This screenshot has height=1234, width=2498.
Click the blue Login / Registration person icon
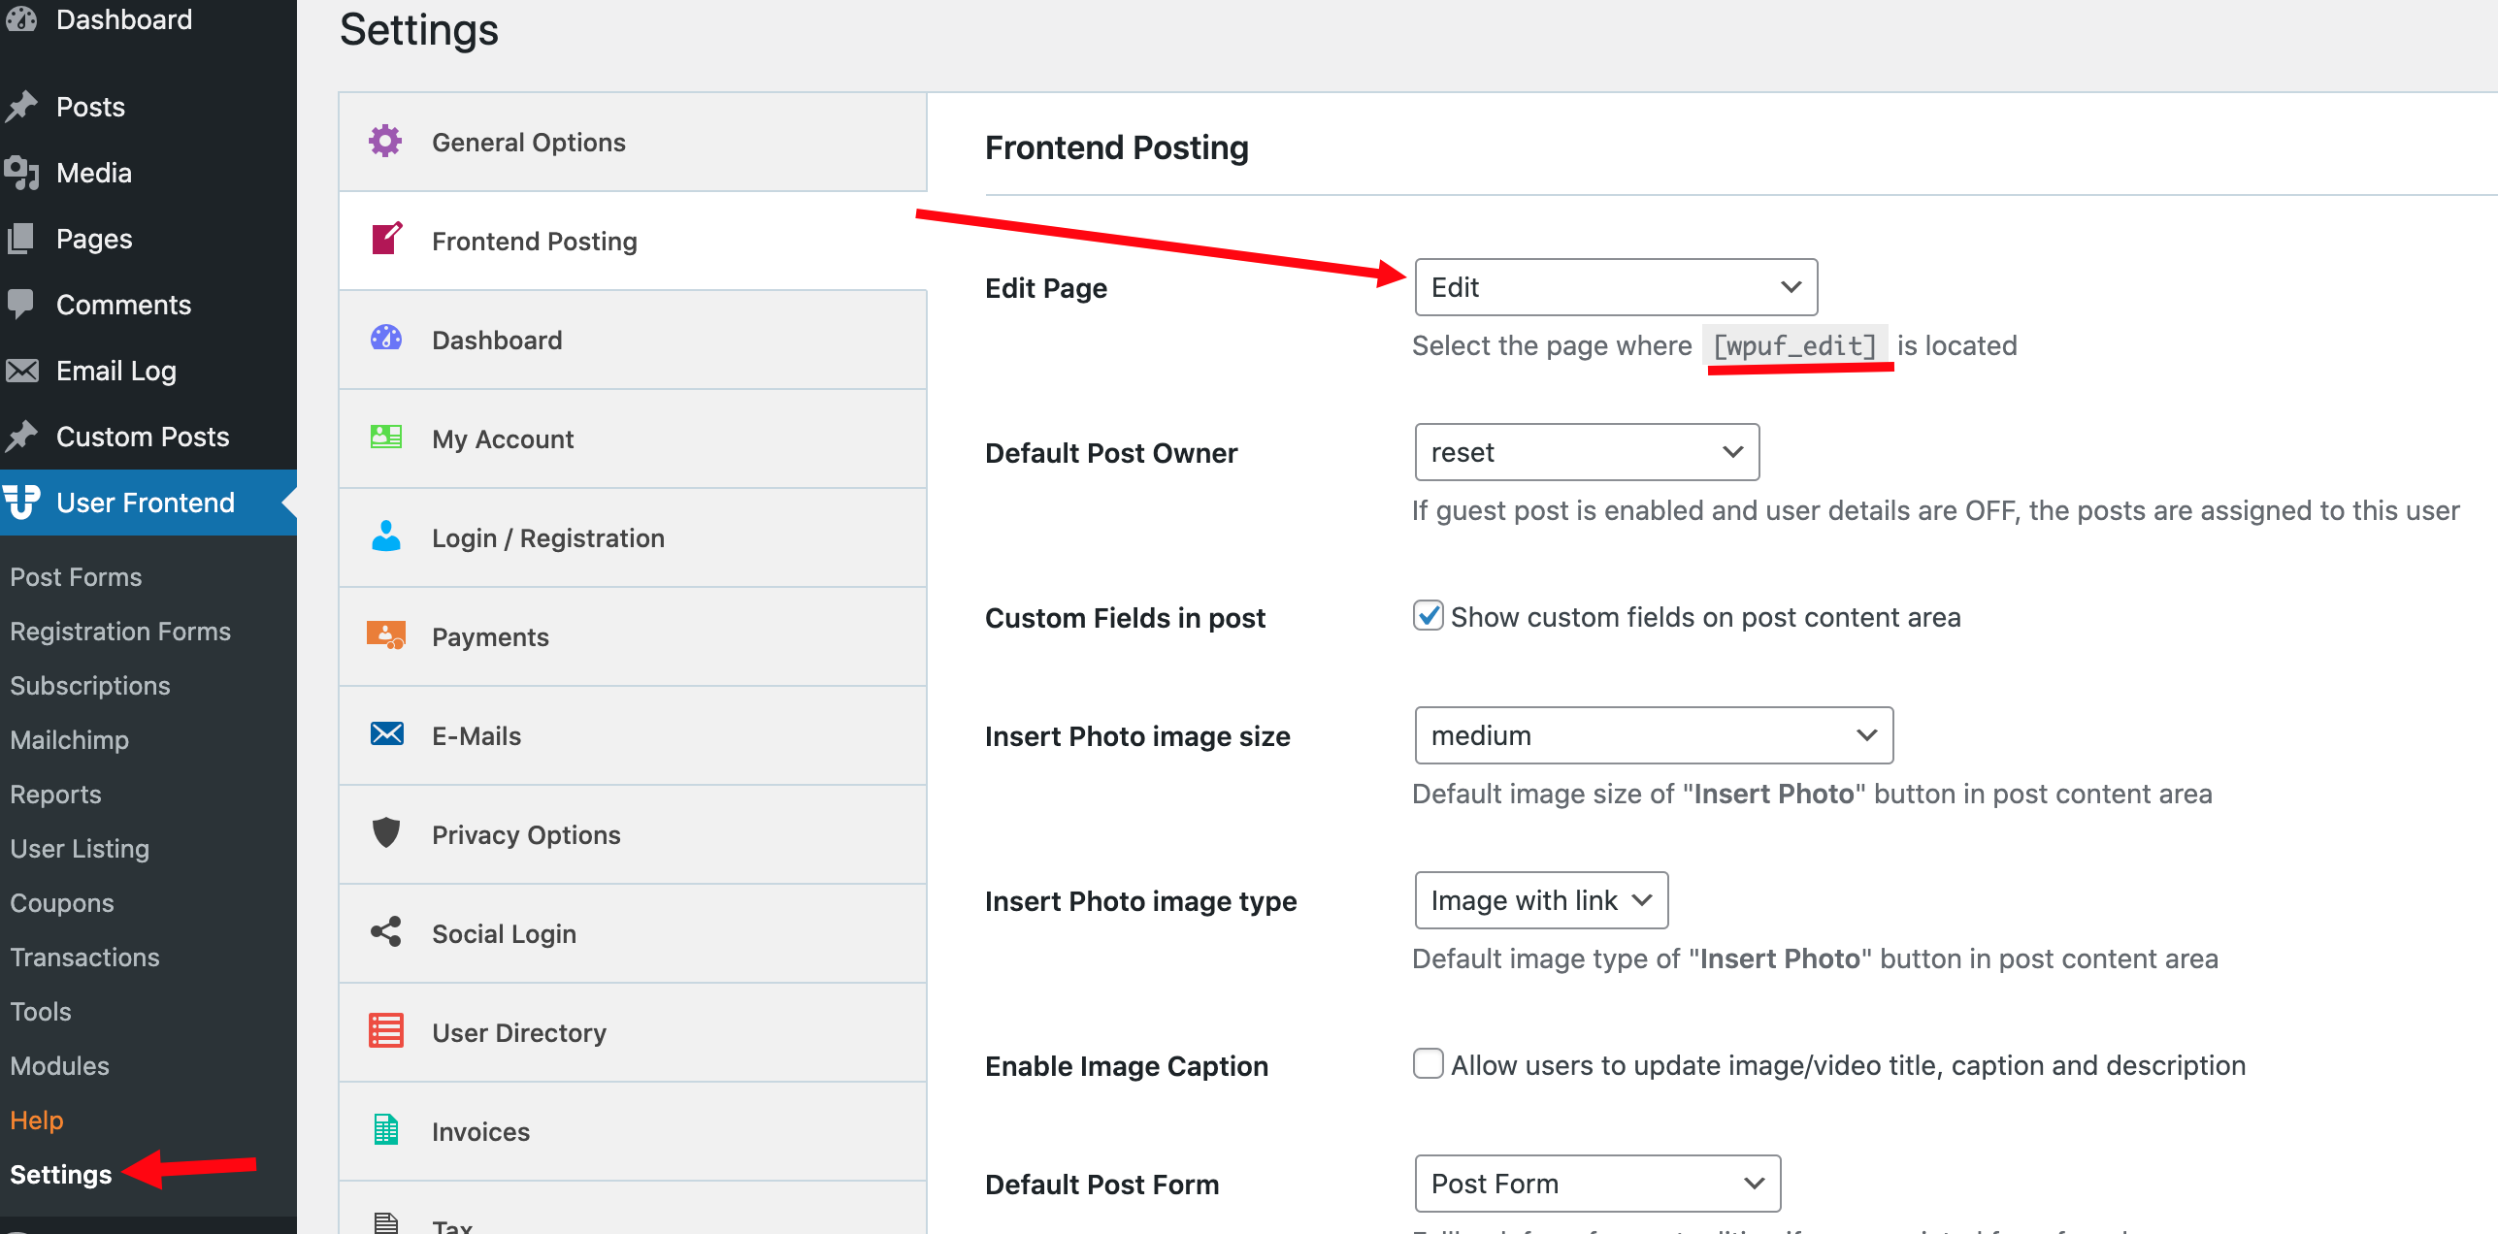click(386, 536)
